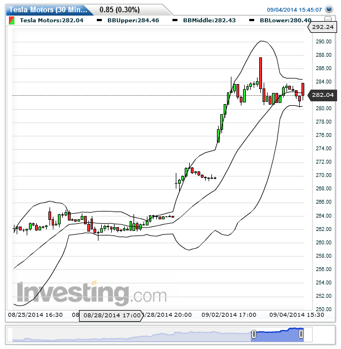Click the 290.00 price axis label

[323, 41]
